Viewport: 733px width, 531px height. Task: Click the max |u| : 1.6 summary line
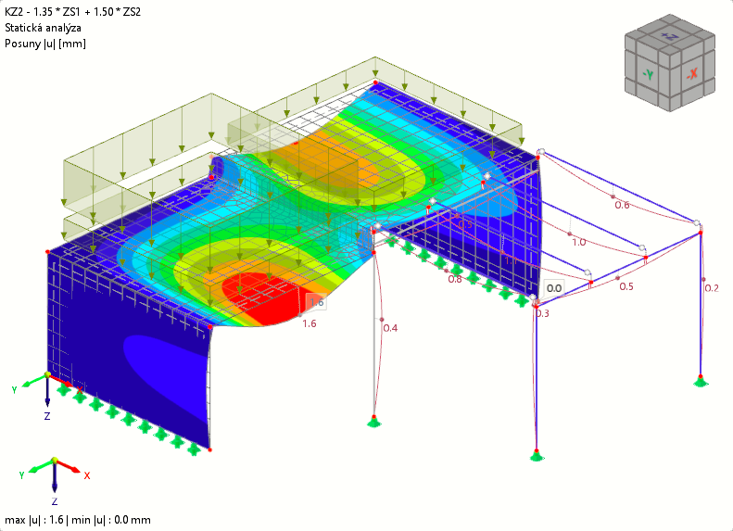point(78,519)
